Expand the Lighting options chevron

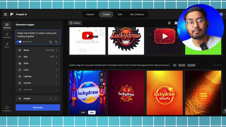click(x=57, y=76)
